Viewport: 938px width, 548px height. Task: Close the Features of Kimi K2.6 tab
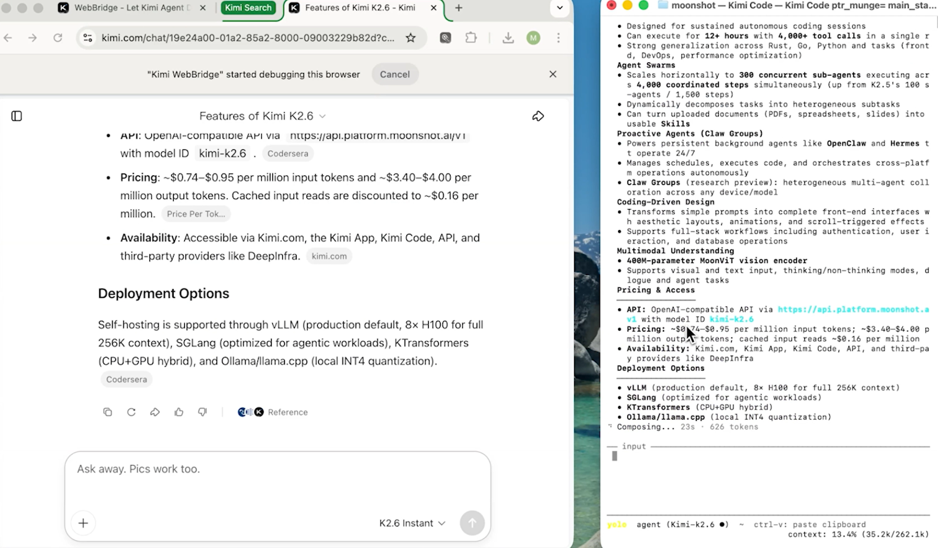click(x=434, y=8)
